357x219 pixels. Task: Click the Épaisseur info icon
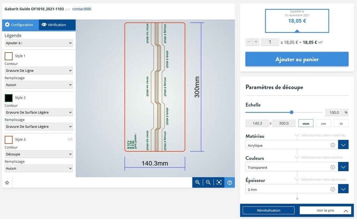coord(333,189)
